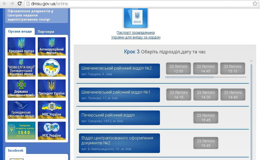
Task: Choose 23 Лютого 12:00 slot at Герцена
Action: click(x=178, y=69)
